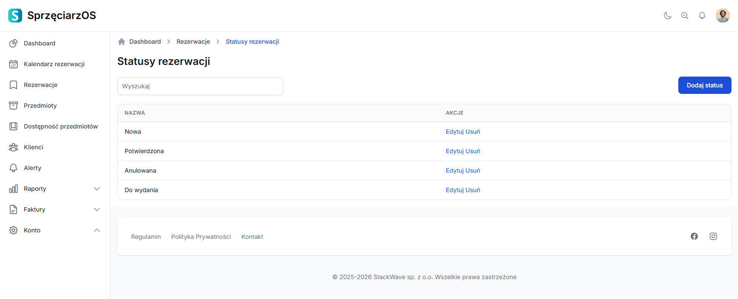This screenshot has width=738, height=299.
Task: Open Kalendarz rezerwacji from sidebar
Action: coord(54,64)
